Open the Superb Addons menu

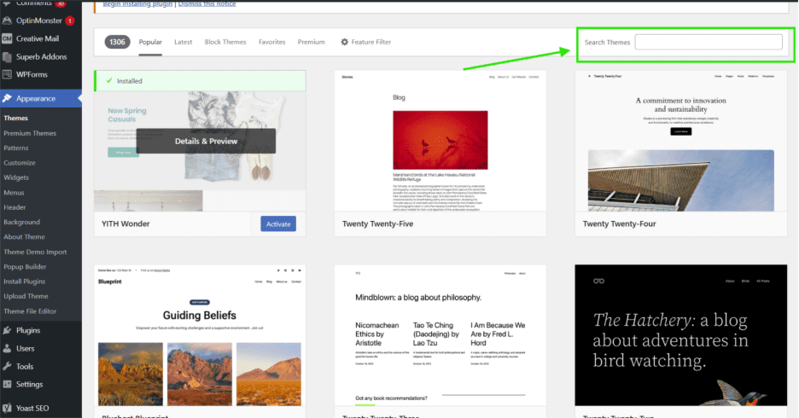[41, 57]
